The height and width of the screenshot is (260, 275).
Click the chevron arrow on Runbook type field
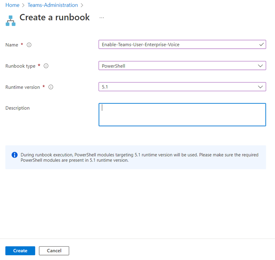pos(260,66)
